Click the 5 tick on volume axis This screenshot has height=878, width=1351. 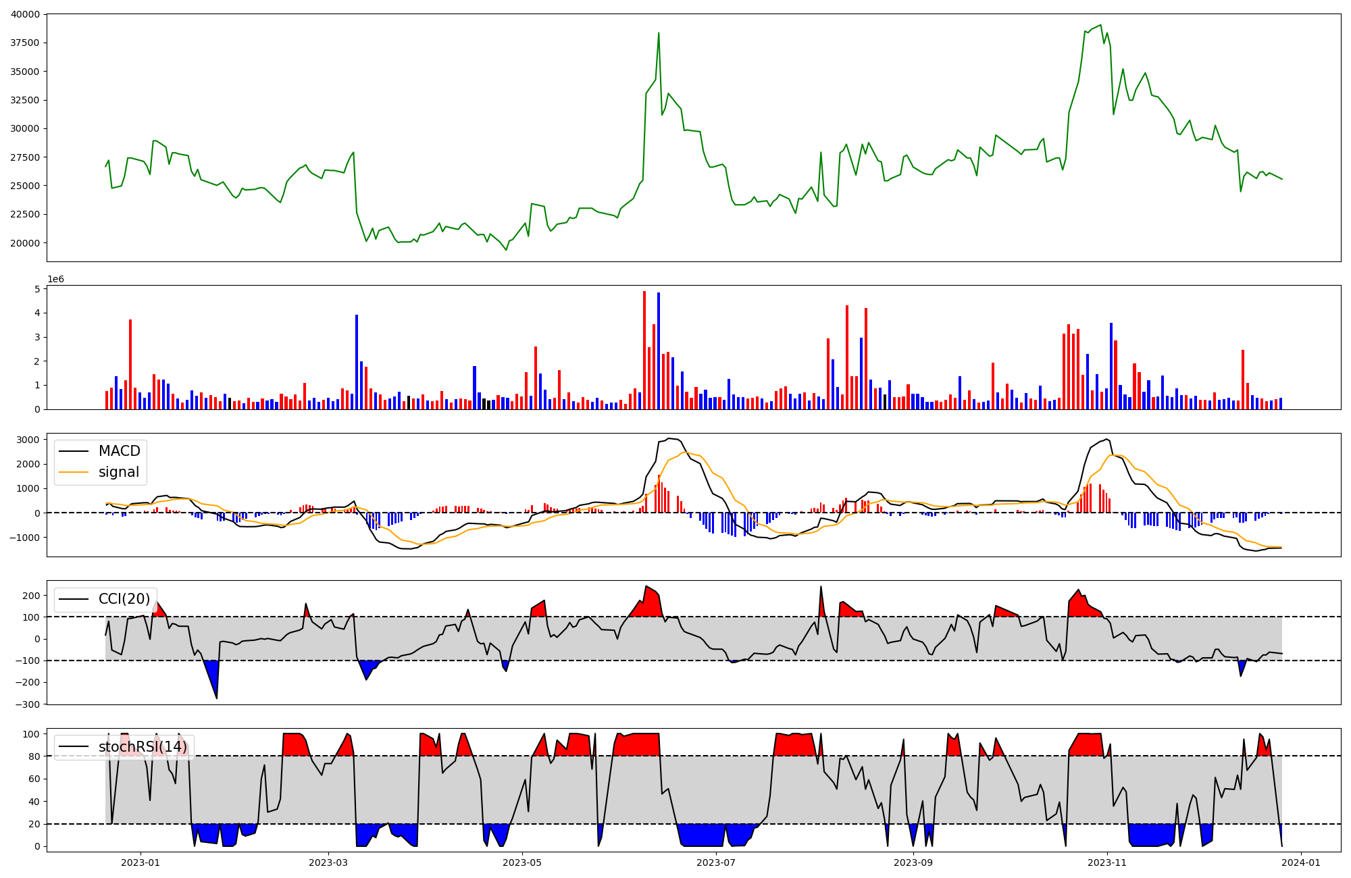37,289
